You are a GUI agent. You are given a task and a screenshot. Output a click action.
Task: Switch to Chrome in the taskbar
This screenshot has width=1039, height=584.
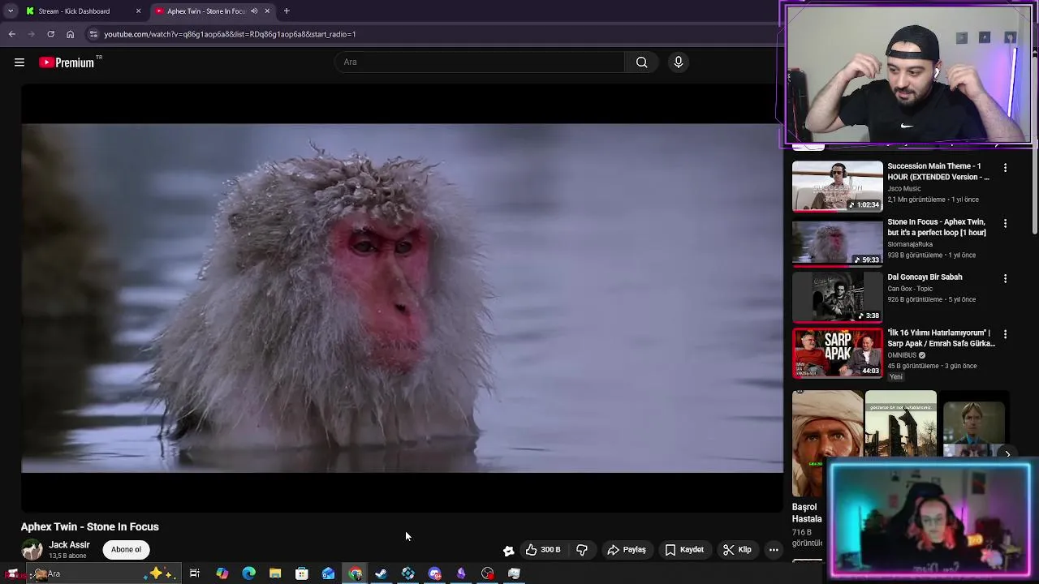pyautogui.click(x=355, y=573)
